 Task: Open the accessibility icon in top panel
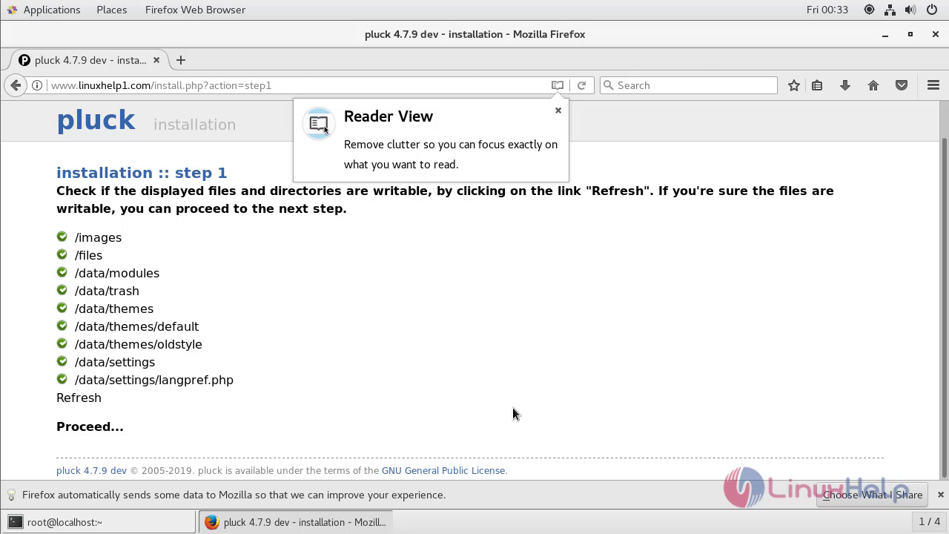click(869, 10)
